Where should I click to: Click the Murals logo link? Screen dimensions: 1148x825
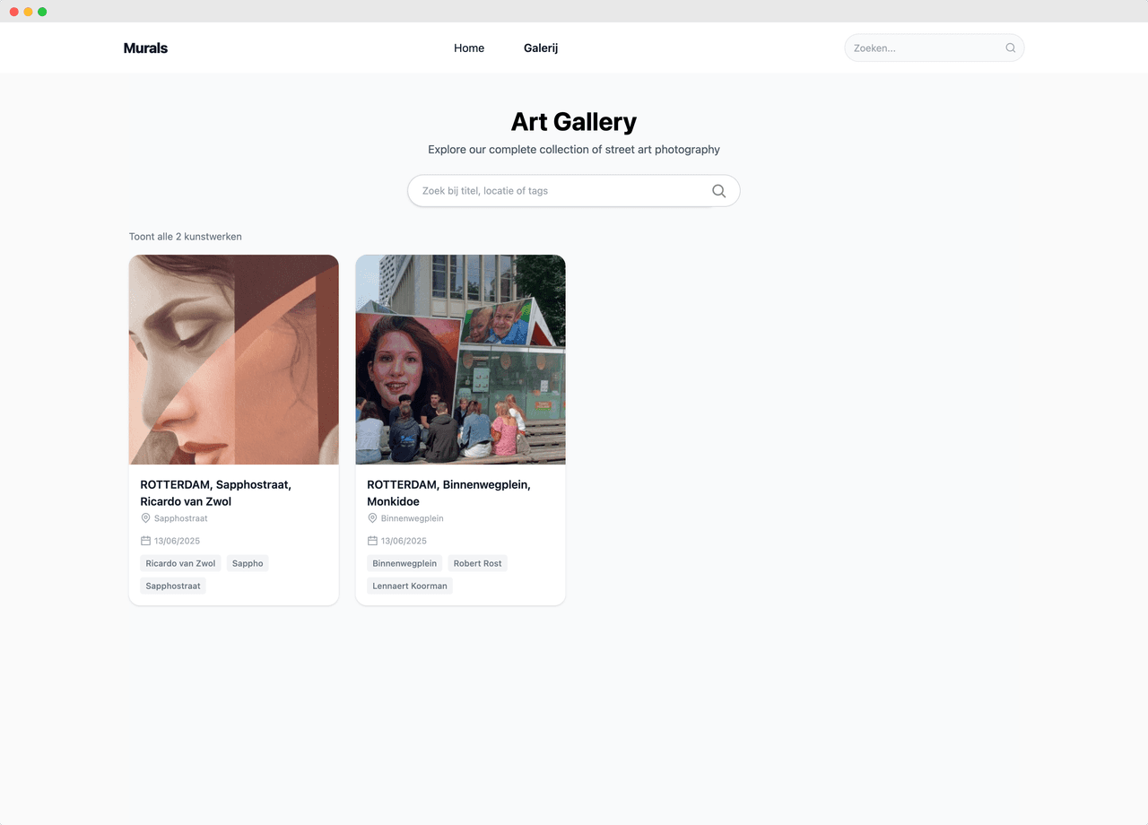tap(145, 48)
